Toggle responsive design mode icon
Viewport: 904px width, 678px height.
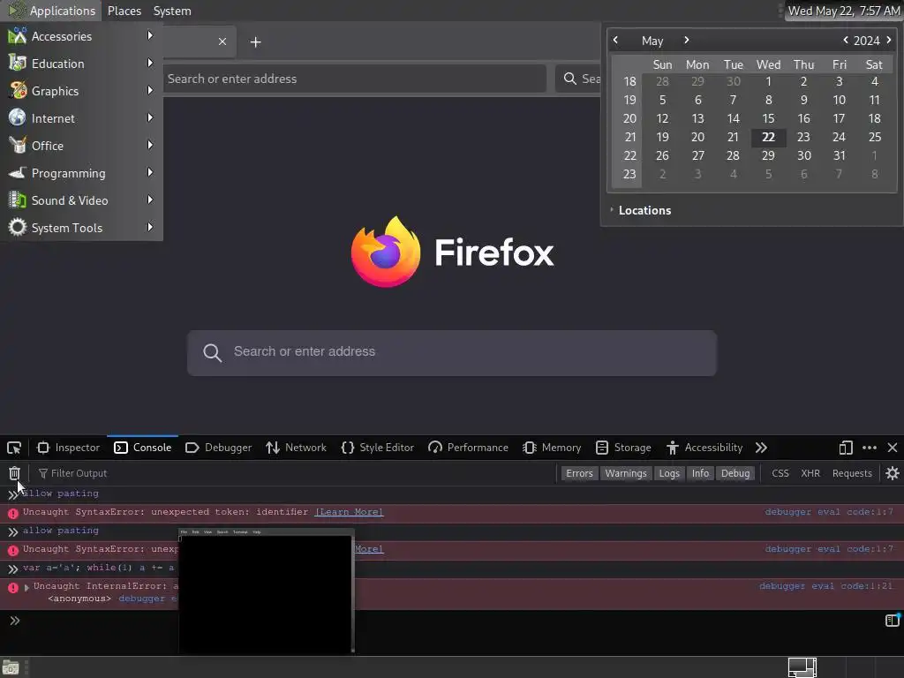point(846,448)
